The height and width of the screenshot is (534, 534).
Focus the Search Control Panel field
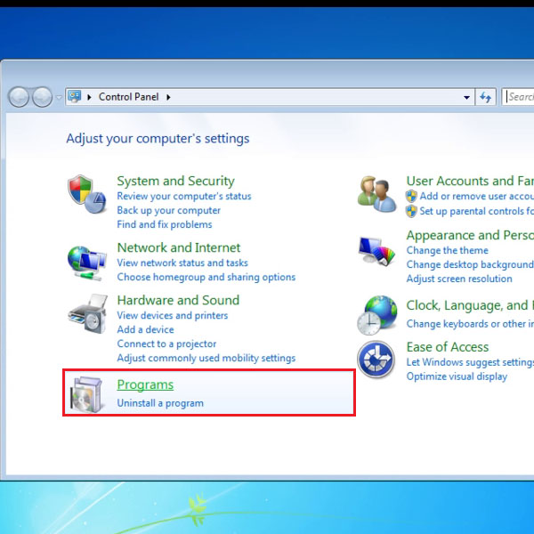518,97
